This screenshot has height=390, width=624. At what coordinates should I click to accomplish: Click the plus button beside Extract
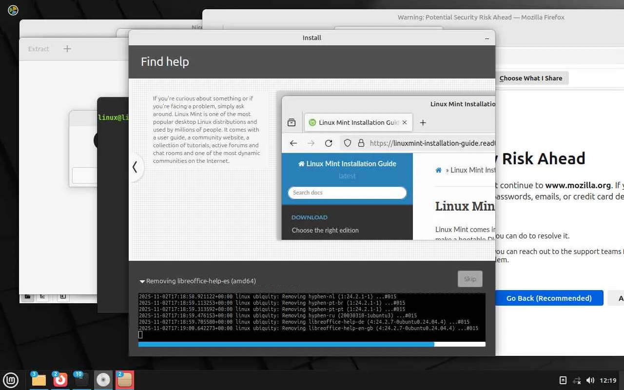tap(67, 49)
